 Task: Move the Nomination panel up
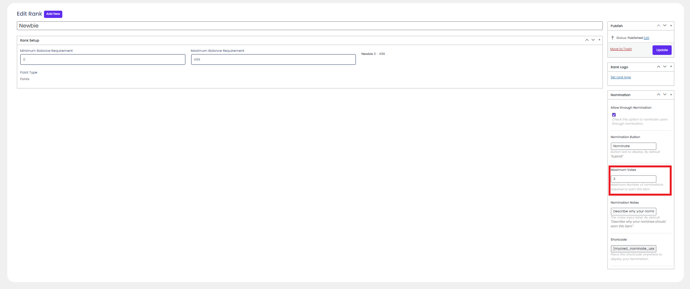(x=658, y=95)
